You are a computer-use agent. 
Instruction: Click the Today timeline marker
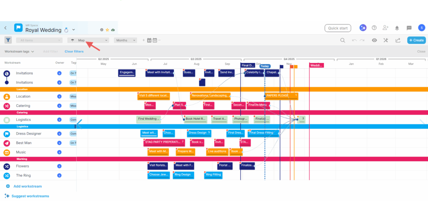[x=265, y=66]
